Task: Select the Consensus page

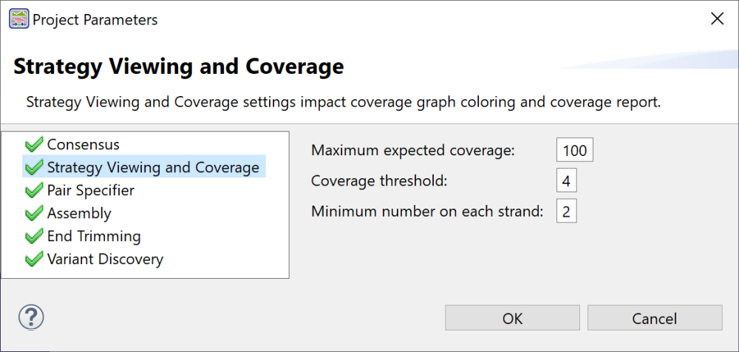Action: click(83, 145)
